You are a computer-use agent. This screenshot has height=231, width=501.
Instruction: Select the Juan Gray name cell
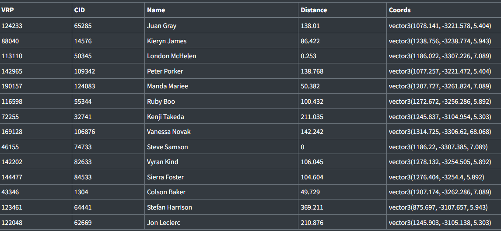pos(162,26)
